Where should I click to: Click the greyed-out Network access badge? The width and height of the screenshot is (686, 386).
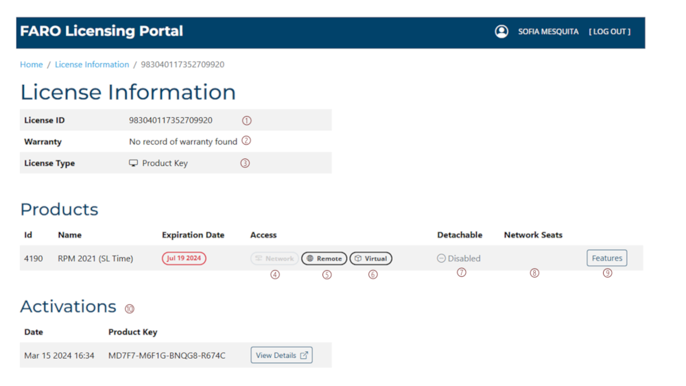(274, 258)
